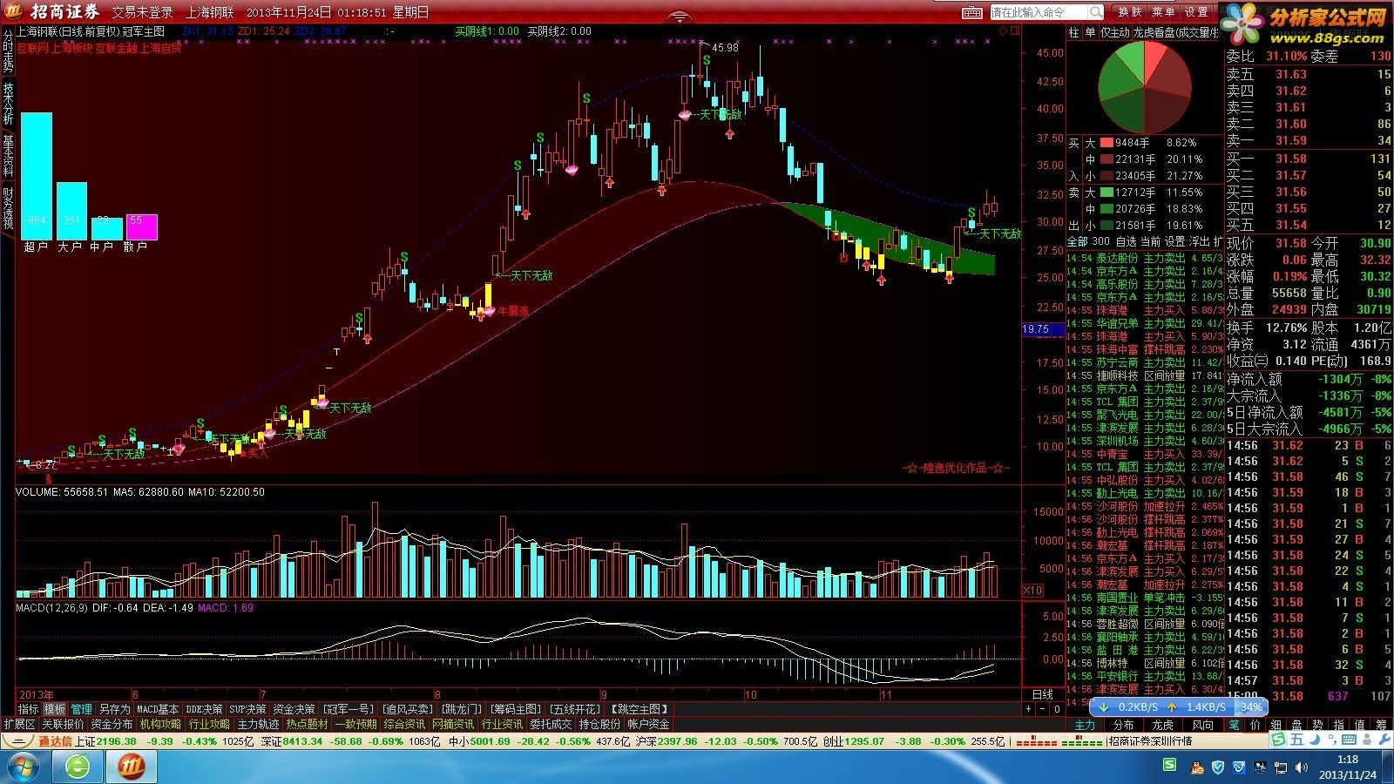
Task: Click the 管理 template management button
Action: [82, 709]
